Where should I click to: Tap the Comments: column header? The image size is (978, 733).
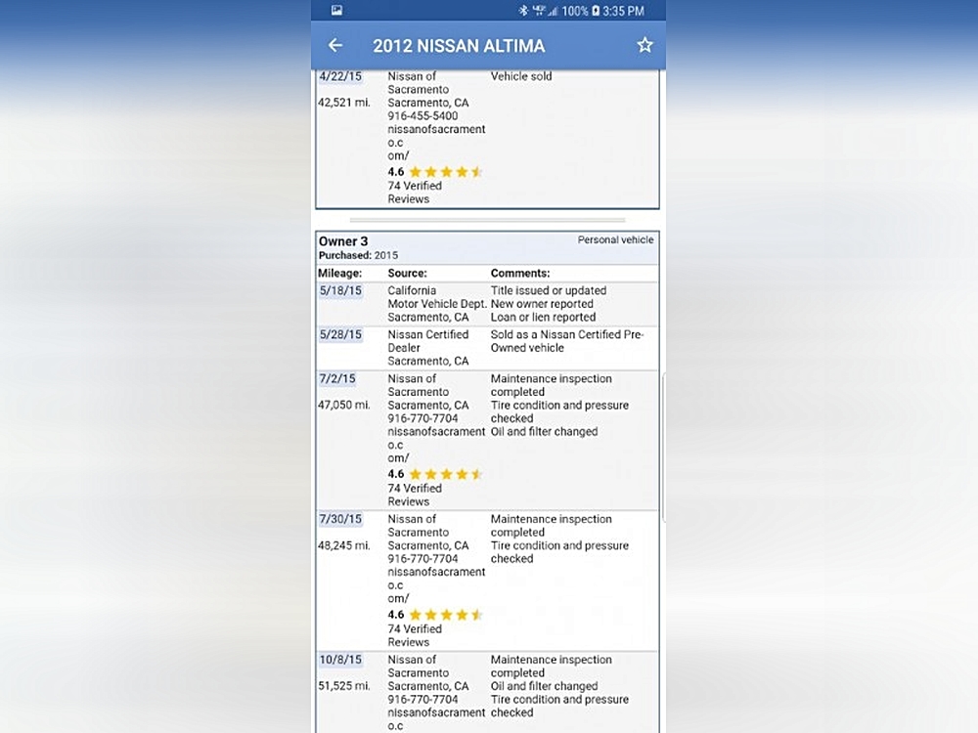point(520,273)
